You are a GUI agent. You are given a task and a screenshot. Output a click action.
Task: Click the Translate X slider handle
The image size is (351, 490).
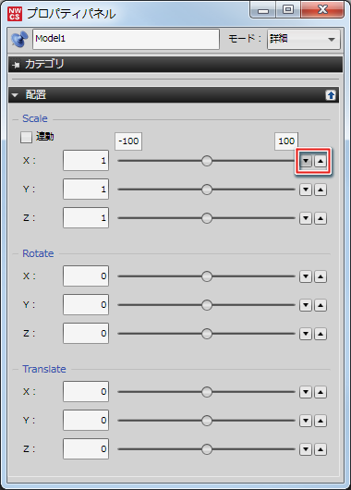[x=207, y=392]
